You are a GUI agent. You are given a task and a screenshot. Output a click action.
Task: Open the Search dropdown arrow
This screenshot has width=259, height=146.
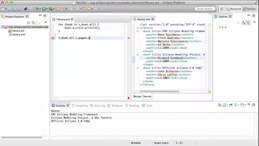[x=66, y=9]
